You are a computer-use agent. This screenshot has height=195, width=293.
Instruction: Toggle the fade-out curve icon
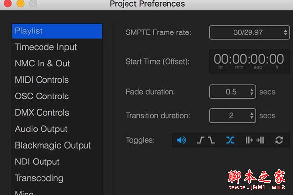point(211,140)
